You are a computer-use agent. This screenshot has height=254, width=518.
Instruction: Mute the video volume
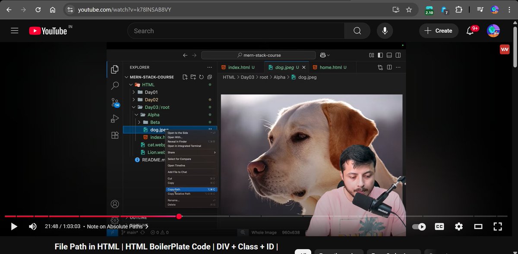pyautogui.click(x=33, y=226)
